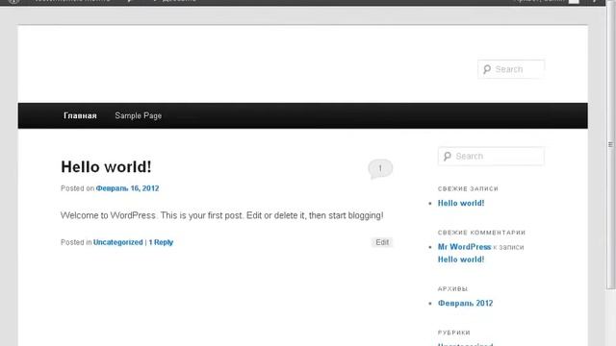Open the Главная menu item
The image size is (616, 346).
coord(80,115)
